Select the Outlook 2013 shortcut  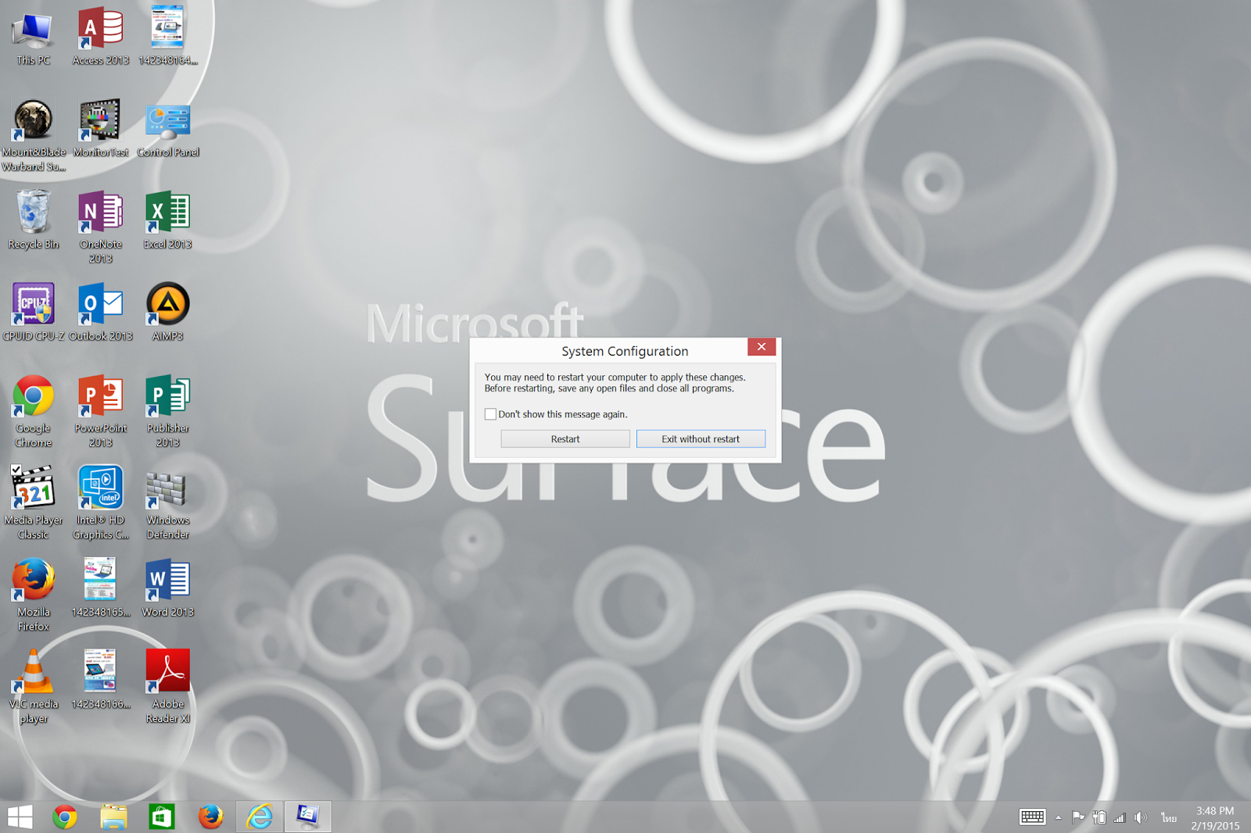[x=101, y=313]
